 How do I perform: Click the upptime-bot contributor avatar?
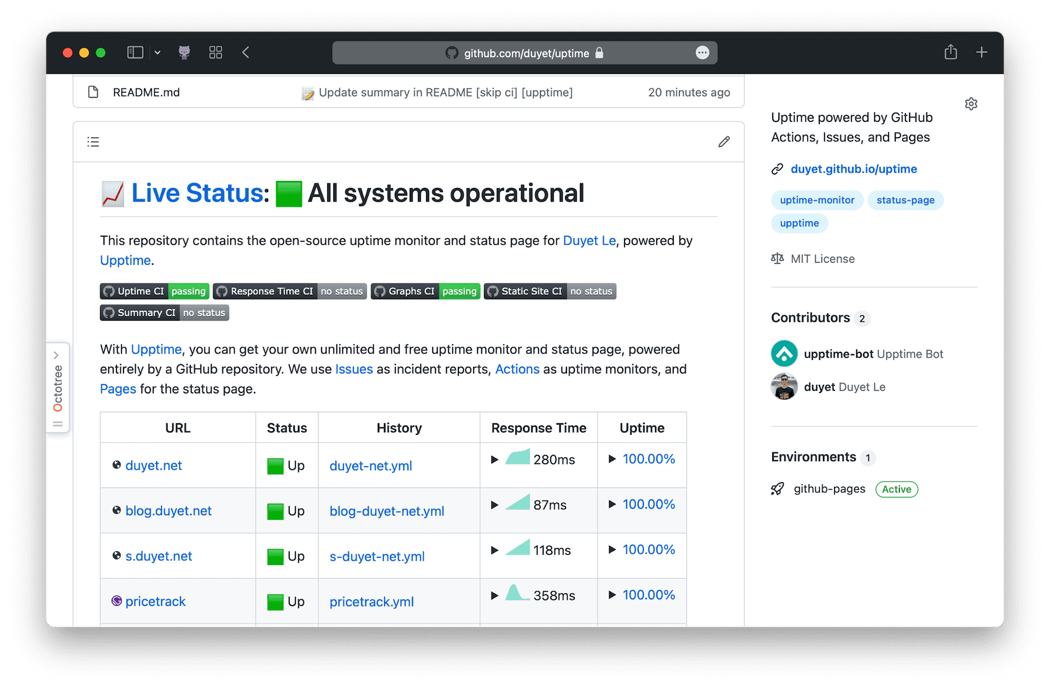coord(783,354)
